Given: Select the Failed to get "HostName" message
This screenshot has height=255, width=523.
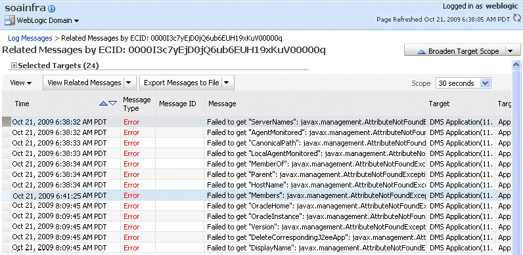Looking at the screenshot, I should (316, 185).
